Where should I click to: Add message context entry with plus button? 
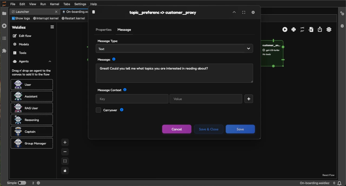(x=249, y=99)
